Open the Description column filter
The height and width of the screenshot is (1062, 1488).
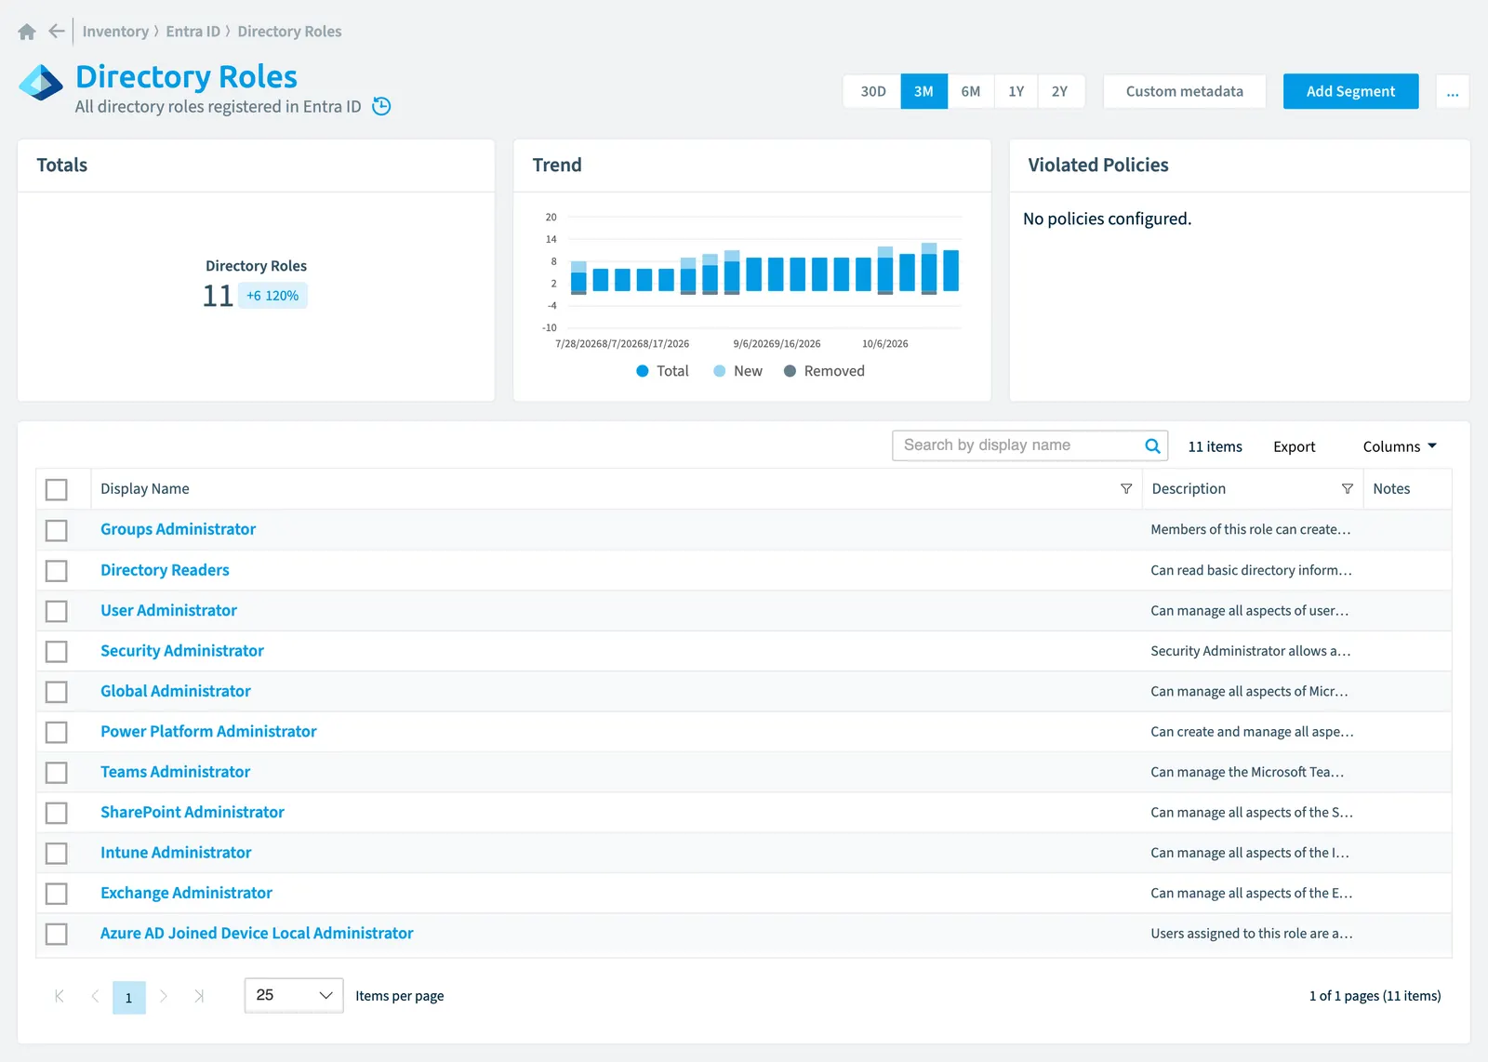pos(1347,489)
